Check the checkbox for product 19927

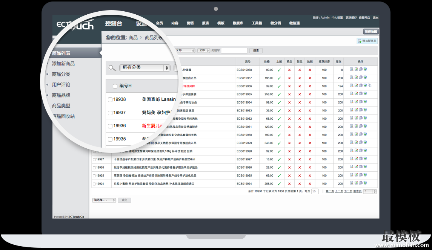click(94, 159)
